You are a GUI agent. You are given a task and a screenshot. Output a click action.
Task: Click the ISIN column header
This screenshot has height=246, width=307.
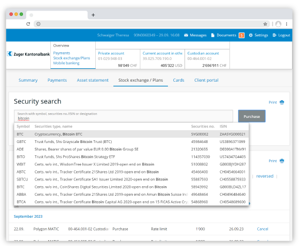click(x=223, y=126)
